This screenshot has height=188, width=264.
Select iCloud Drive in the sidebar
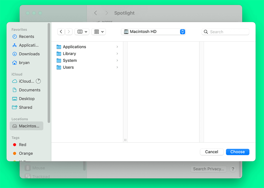coord(26,81)
